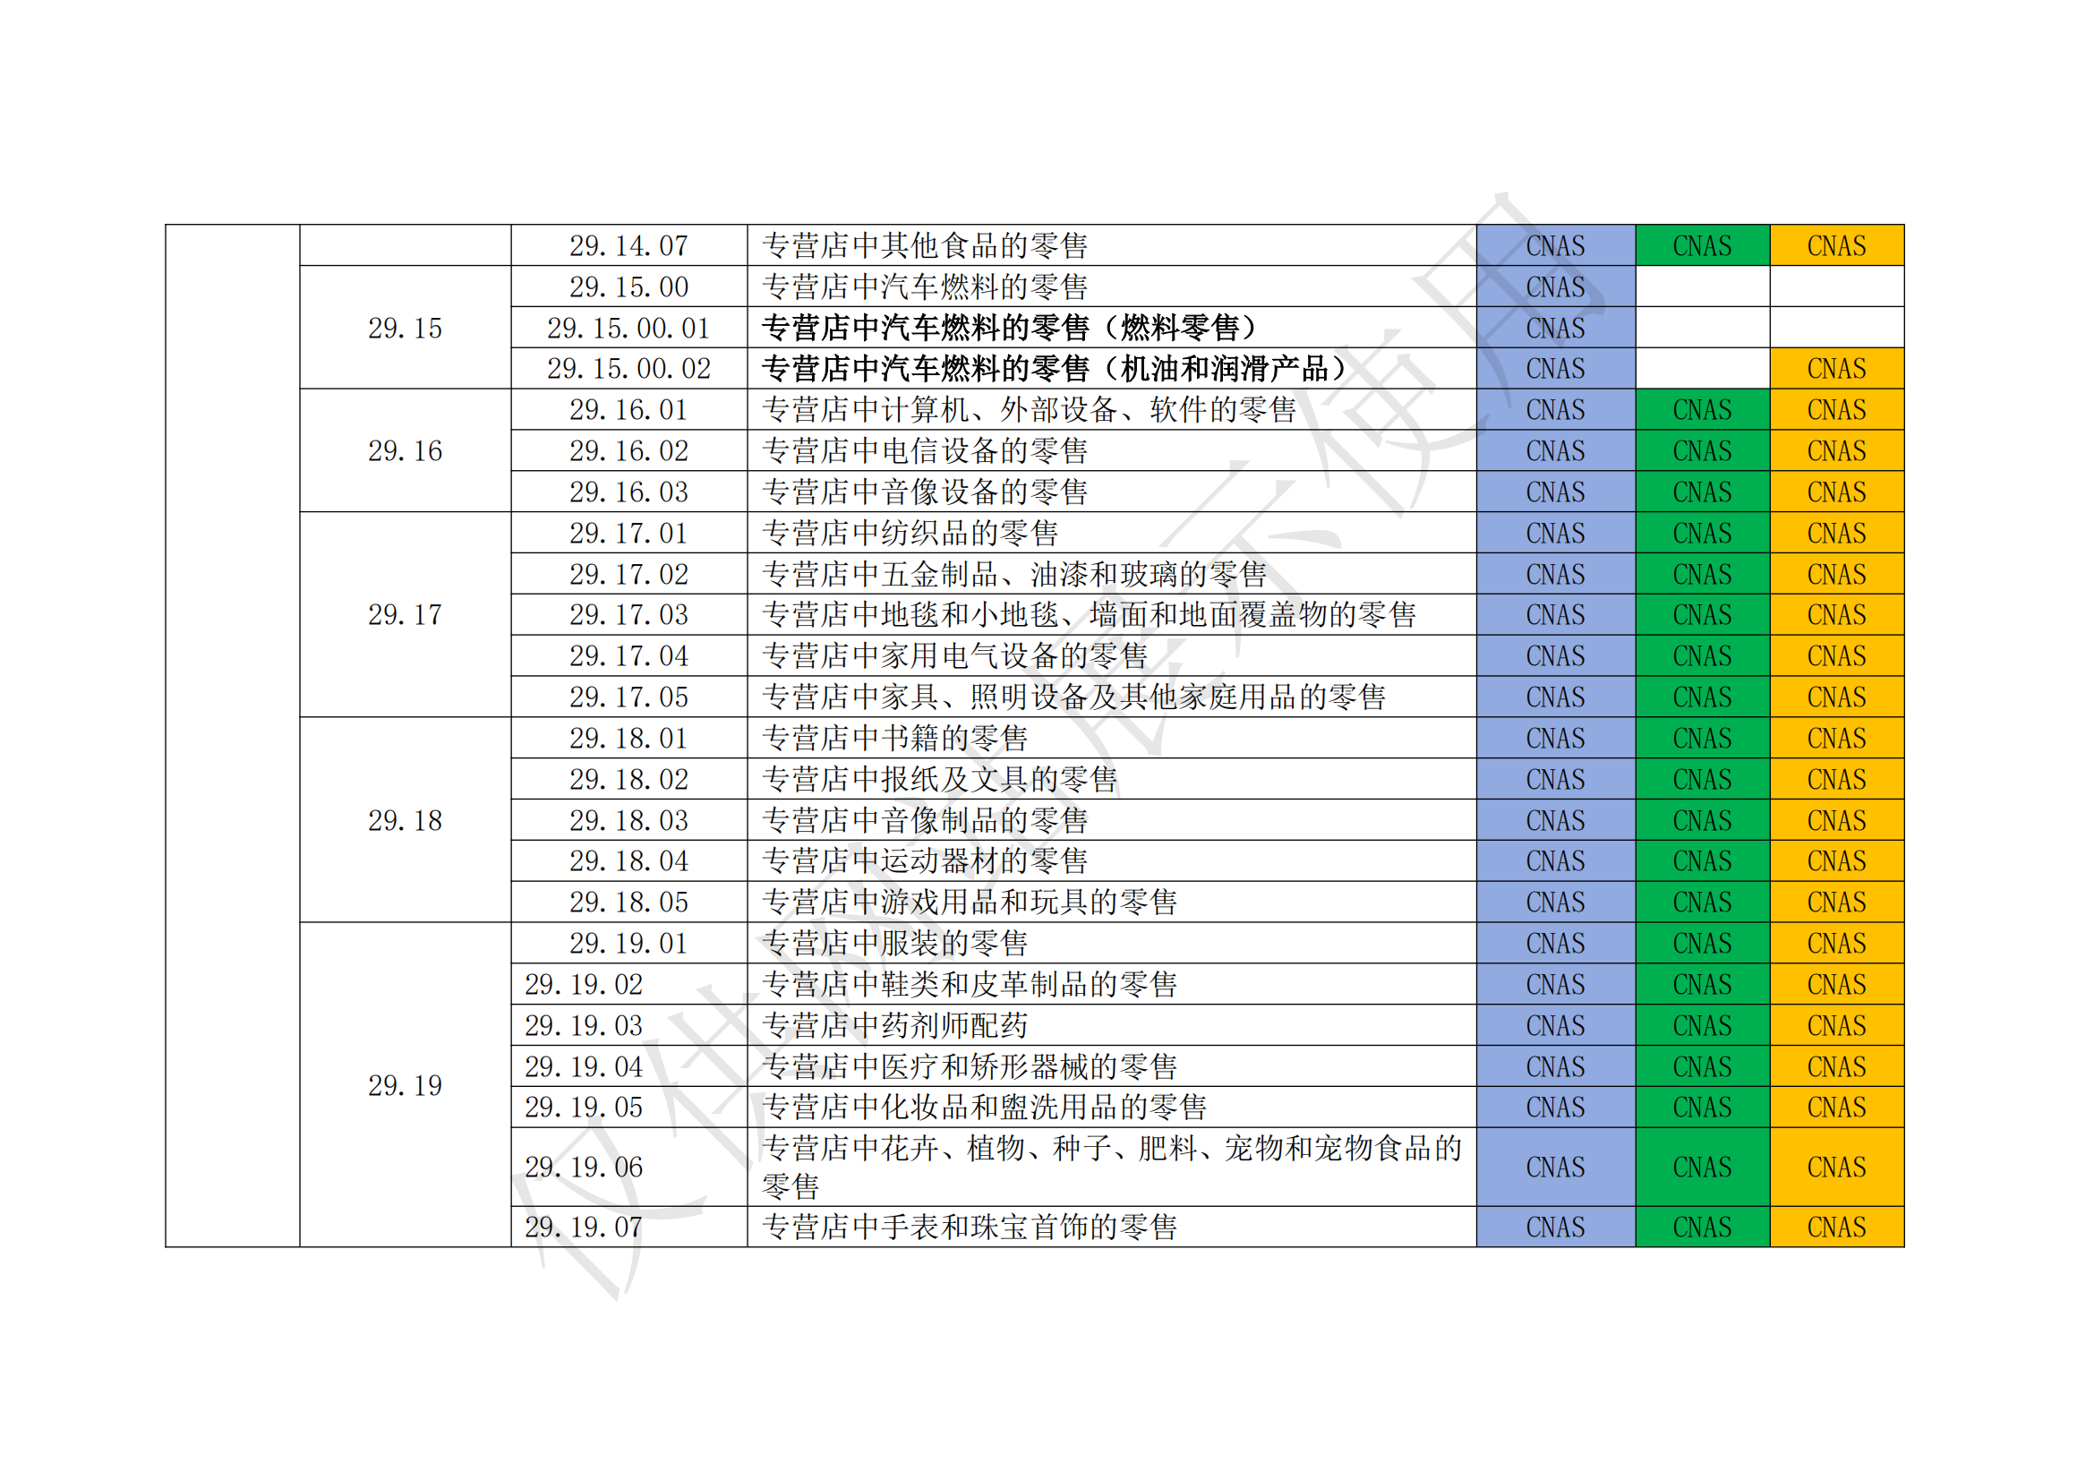Image resolution: width=2094 pixels, height=1480 pixels.
Task: Click the row text about 地毯和小地毯
Action: coord(1089,614)
